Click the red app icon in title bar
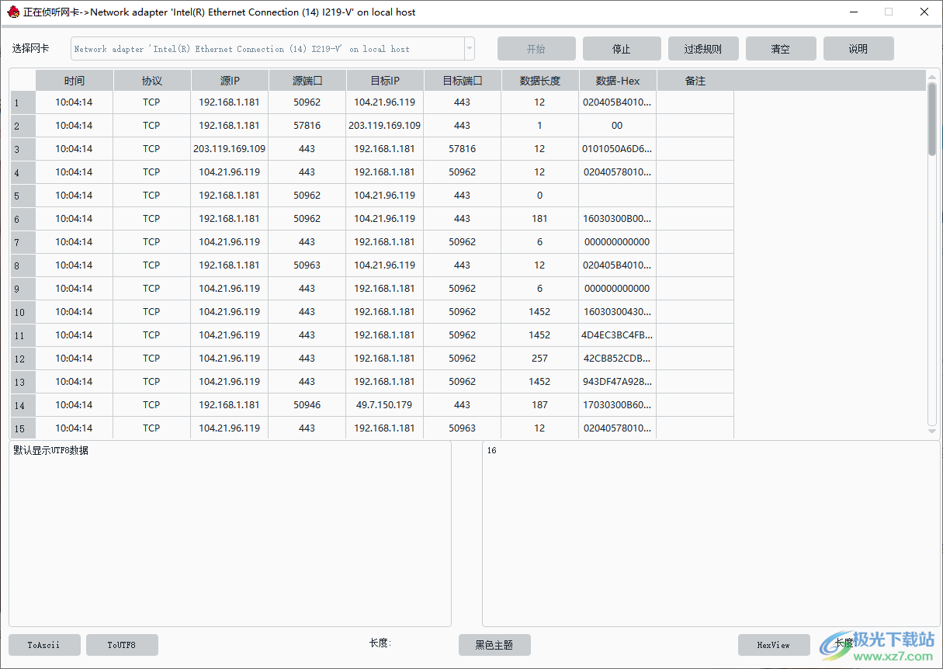943x669 pixels. point(13,12)
